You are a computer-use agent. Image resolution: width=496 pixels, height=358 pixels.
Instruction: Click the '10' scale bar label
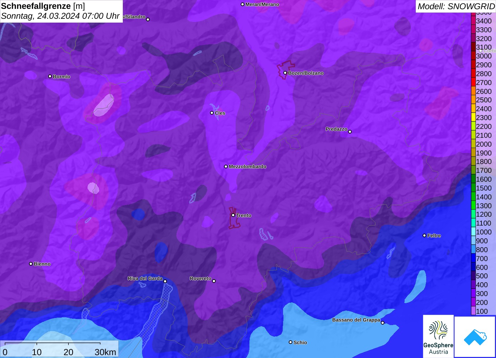coord(37,352)
